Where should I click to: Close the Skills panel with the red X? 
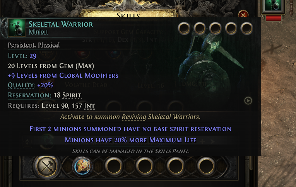243,14
